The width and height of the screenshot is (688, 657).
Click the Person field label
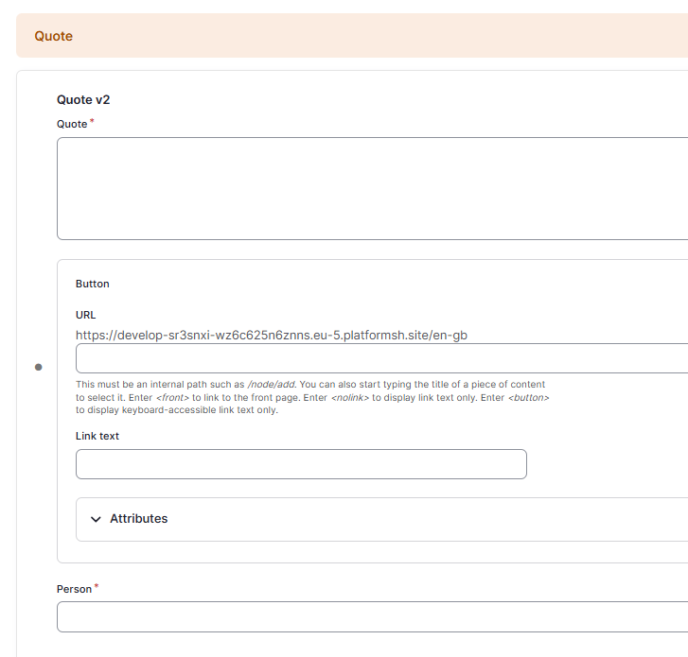(74, 589)
